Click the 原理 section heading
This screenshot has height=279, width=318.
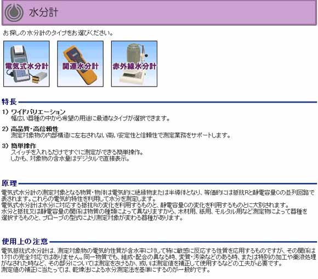coord(9,183)
